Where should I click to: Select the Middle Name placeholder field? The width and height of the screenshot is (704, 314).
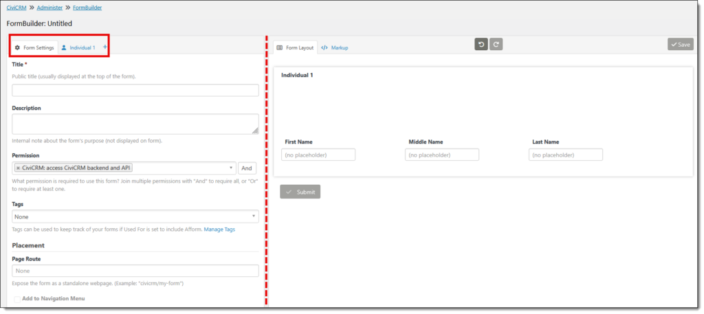click(x=442, y=155)
